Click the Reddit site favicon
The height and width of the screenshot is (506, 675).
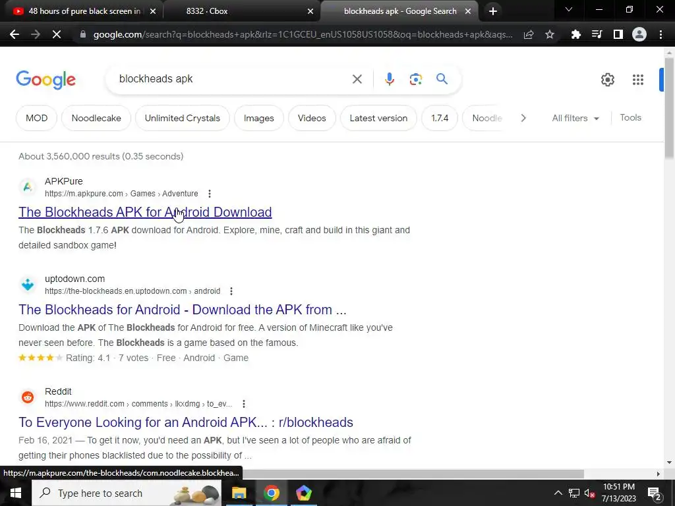[28, 397]
